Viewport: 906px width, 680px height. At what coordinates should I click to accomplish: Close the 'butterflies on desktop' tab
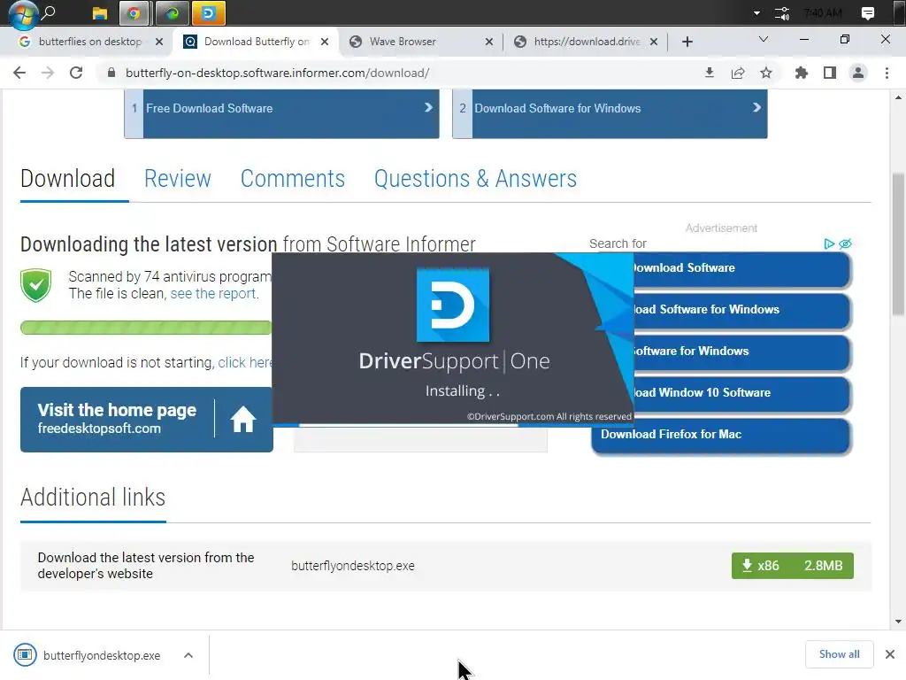tap(159, 42)
